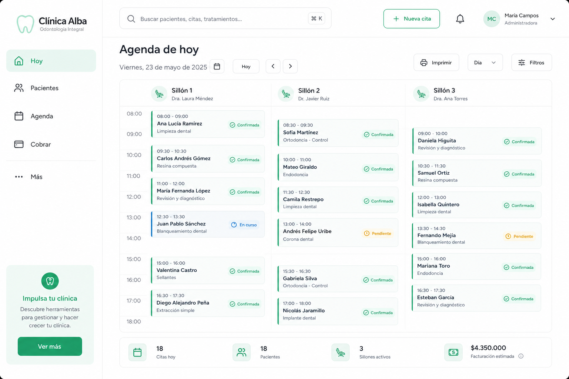Click the '$4.350.000' billing amount
The image size is (569, 379).
click(488, 348)
